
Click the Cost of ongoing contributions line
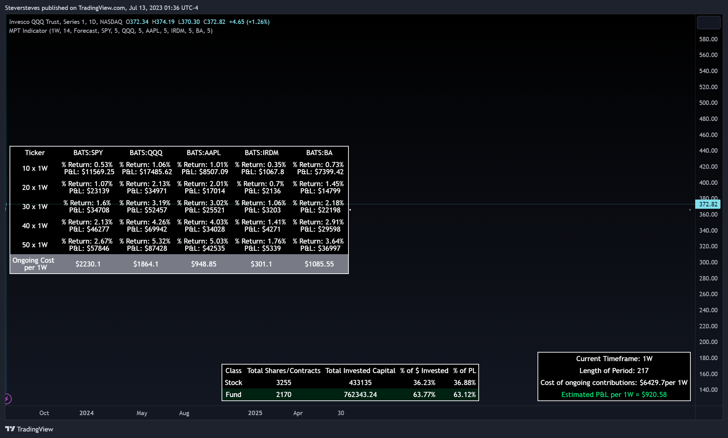tap(614, 383)
